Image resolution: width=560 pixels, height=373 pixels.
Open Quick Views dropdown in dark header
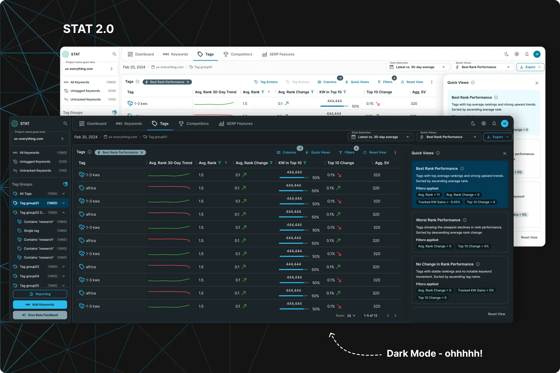(448, 137)
